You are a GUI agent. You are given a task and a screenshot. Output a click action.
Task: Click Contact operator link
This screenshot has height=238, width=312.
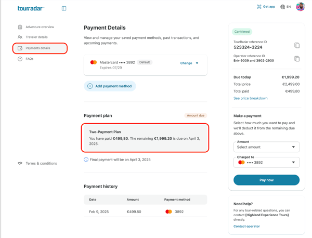[246, 226]
